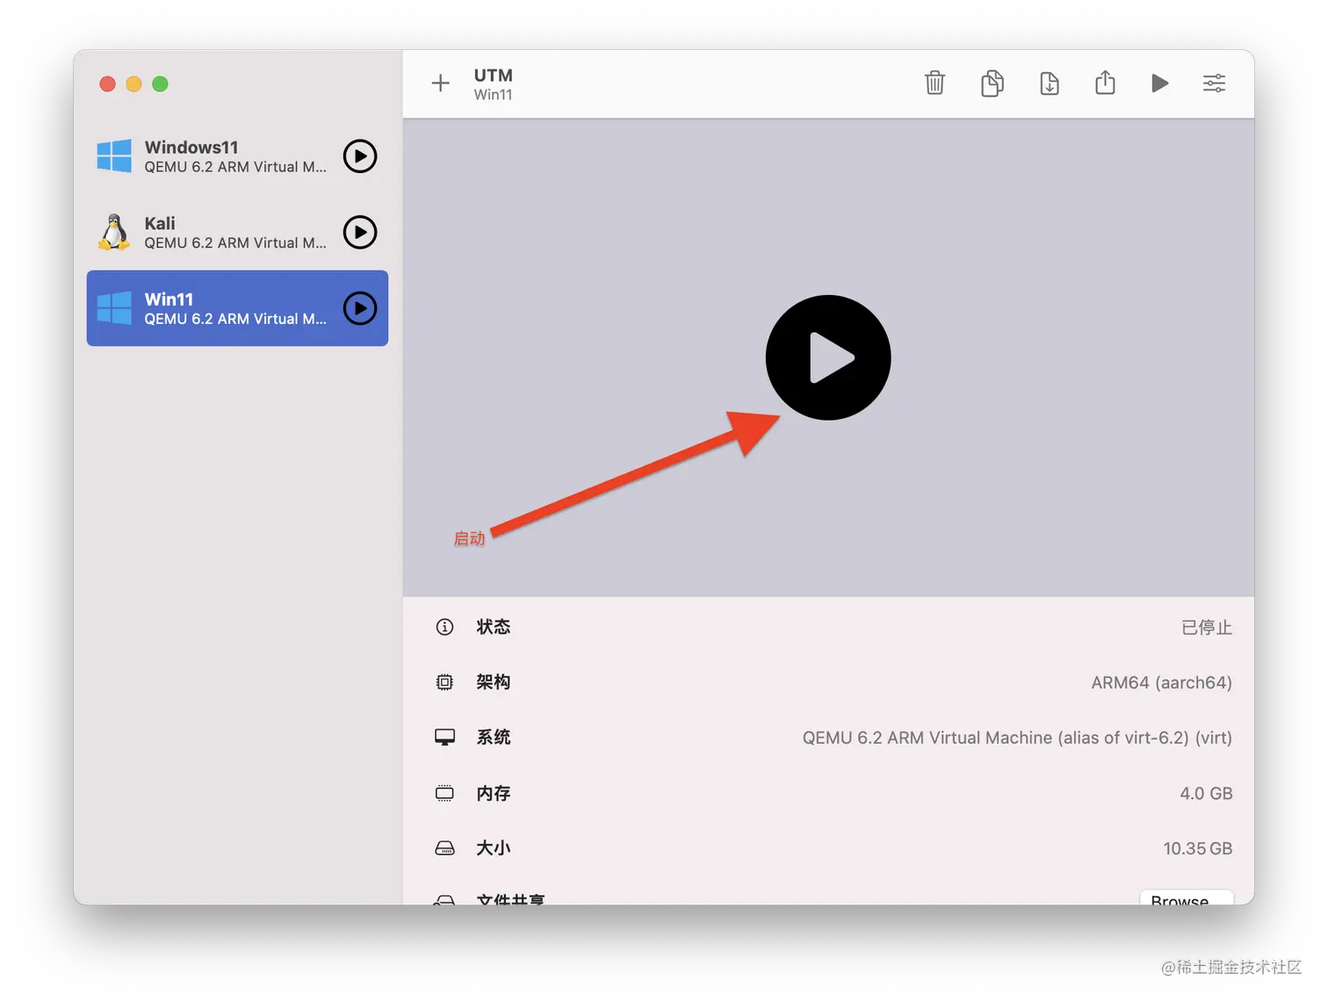Run the Kali VM play button
Image resolution: width=1328 pixels, height=1002 pixels.
[360, 233]
